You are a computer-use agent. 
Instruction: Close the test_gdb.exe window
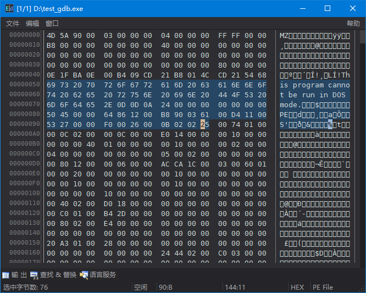pos(353,8)
